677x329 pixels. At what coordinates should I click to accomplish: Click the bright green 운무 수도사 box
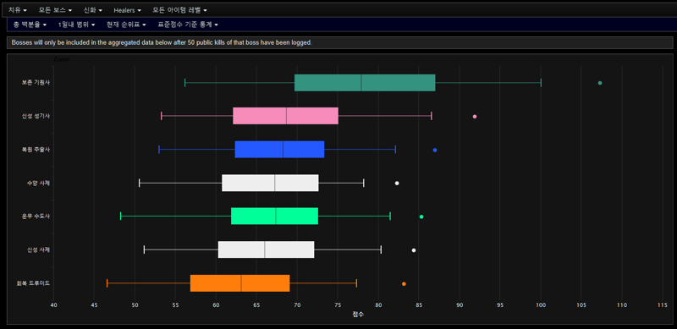274,217
